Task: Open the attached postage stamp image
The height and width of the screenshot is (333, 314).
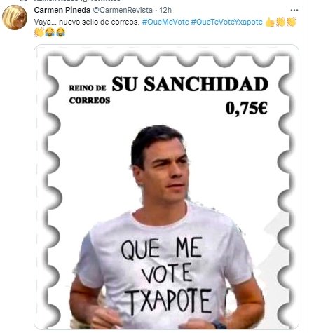Action: 166,187
